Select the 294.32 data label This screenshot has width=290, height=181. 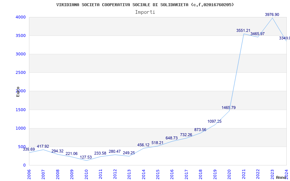coord(57,151)
